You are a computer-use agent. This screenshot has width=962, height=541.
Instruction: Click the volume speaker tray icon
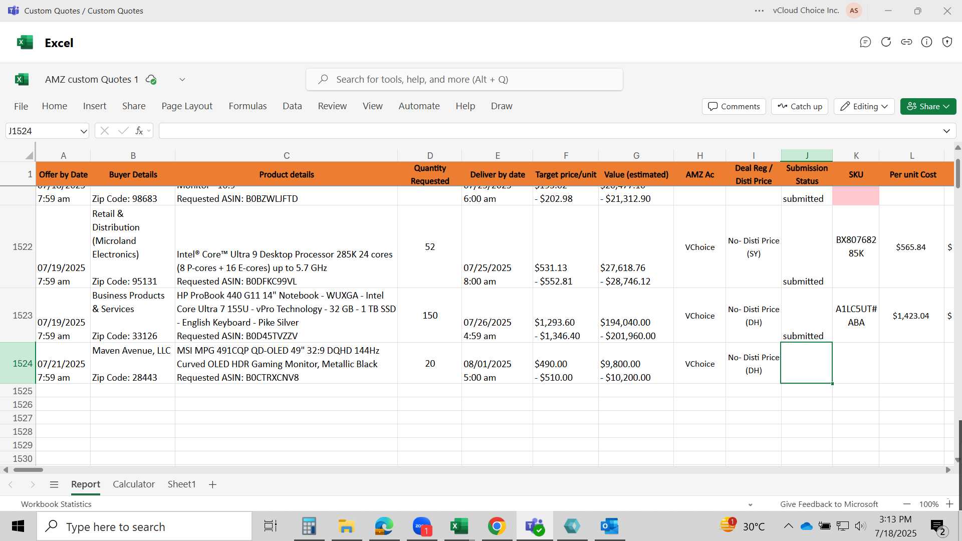tap(860, 526)
